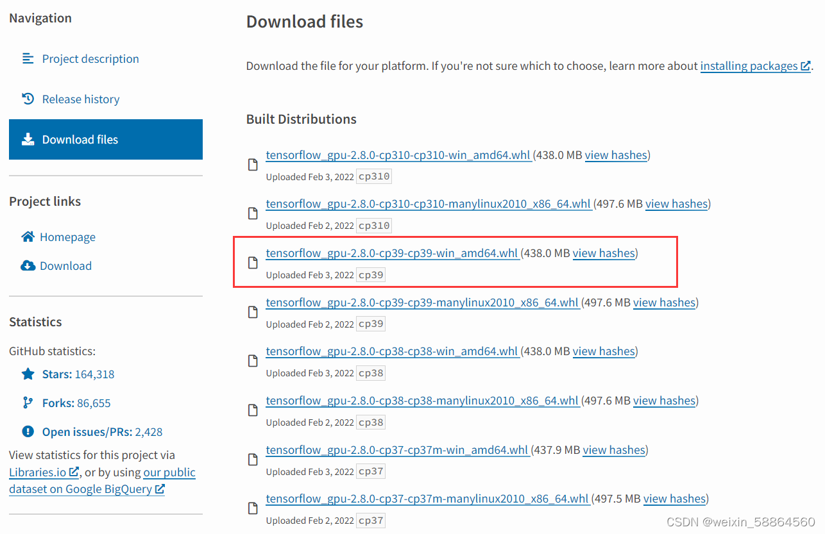Image resolution: width=825 pixels, height=534 pixels.
Task: Click the Download files page heading
Action: tap(305, 22)
